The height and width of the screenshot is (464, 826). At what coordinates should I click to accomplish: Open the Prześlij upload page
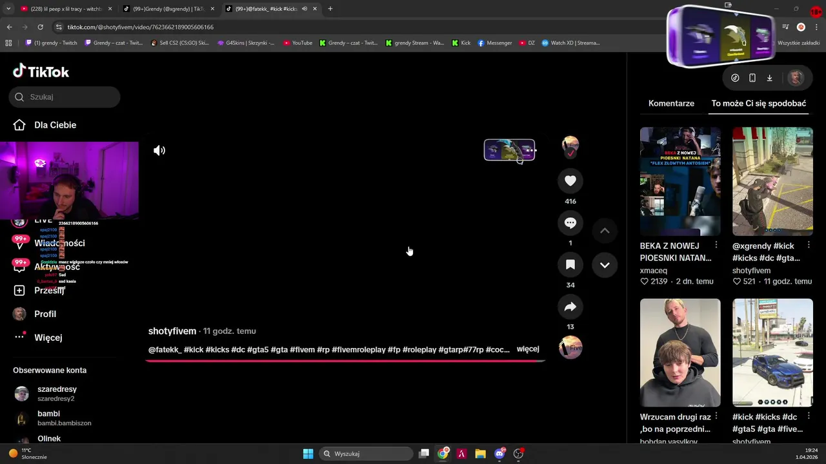[x=40, y=291]
